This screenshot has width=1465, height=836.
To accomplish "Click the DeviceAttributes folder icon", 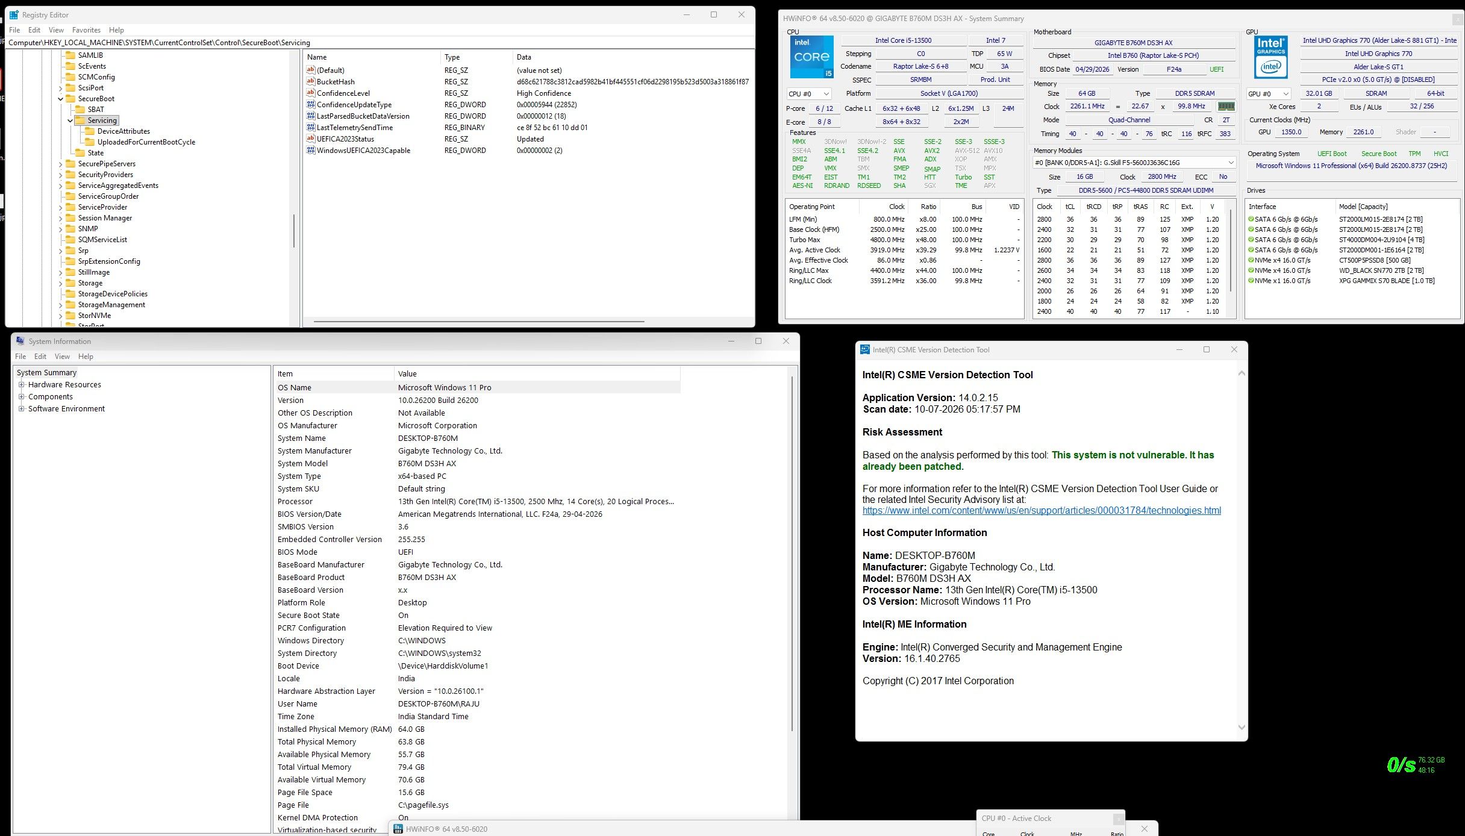I will click(x=90, y=131).
